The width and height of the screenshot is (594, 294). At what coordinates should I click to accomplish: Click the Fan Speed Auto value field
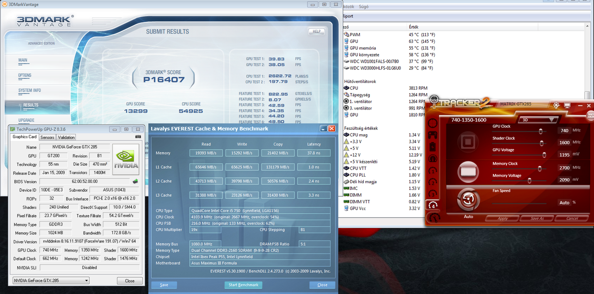click(564, 203)
